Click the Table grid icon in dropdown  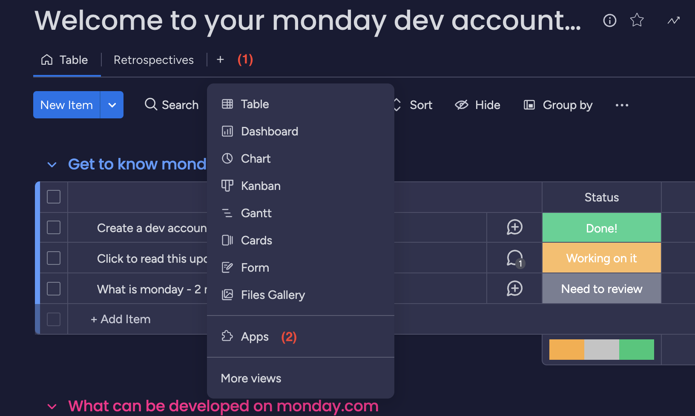[x=227, y=104]
